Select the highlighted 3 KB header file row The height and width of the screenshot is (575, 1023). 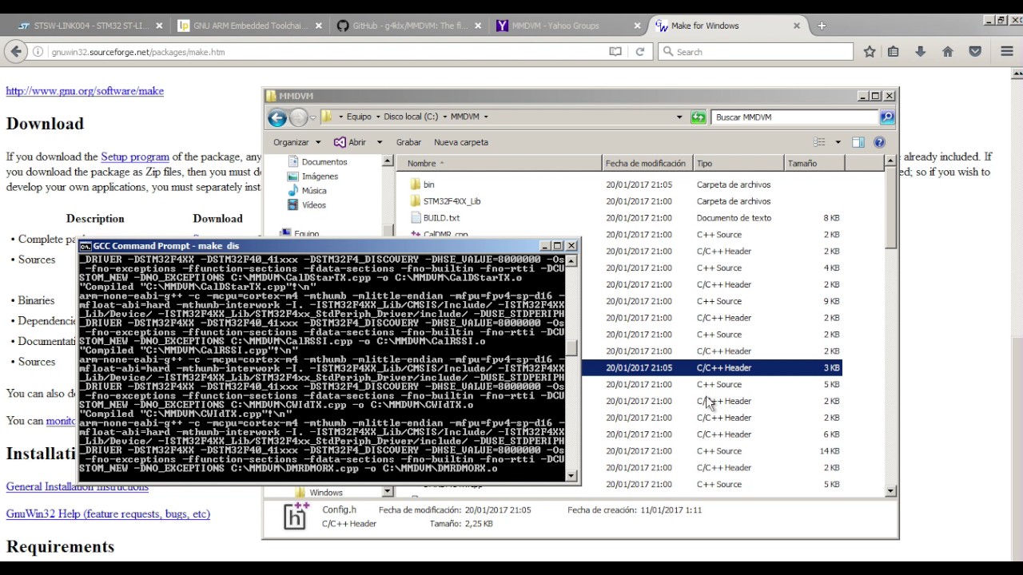pos(711,368)
